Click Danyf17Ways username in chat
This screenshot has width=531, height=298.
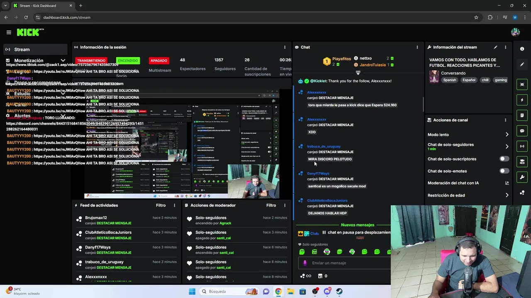pos(318,173)
